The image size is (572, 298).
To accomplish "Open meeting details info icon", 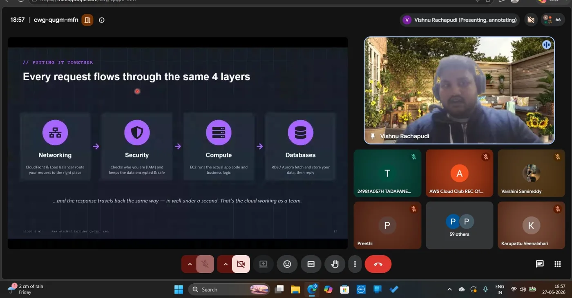I will point(102,20).
